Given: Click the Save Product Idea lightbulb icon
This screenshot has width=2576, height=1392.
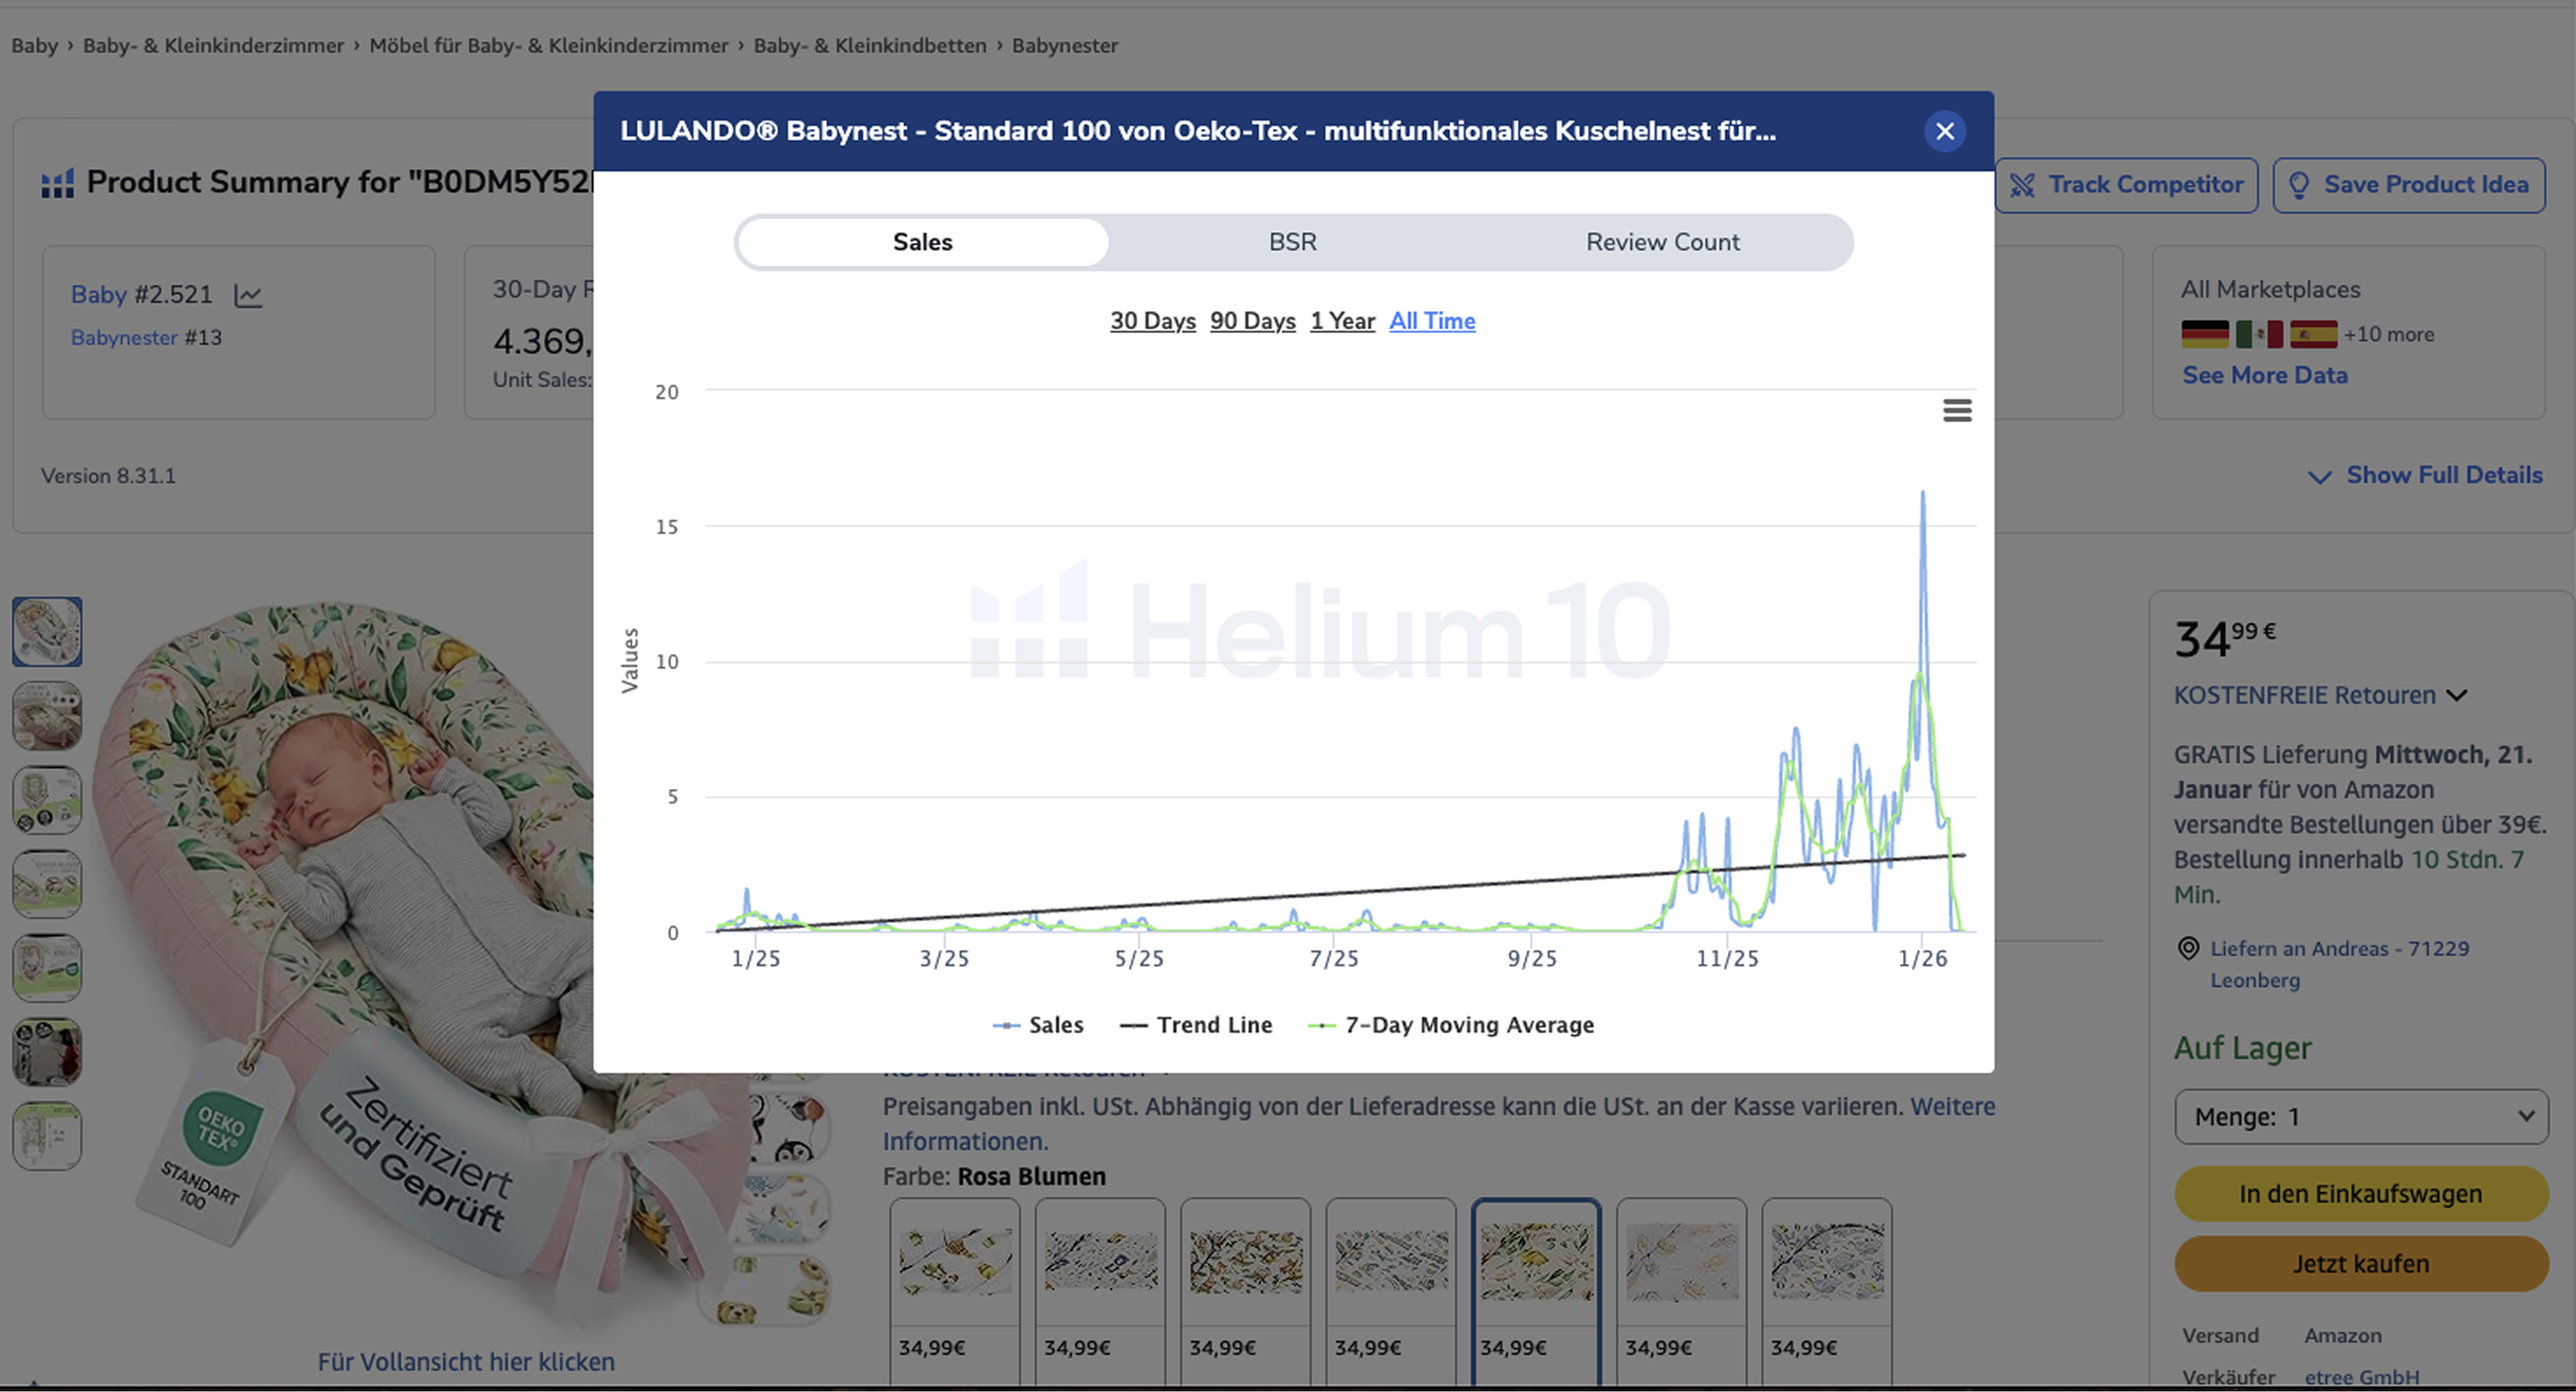Looking at the screenshot, I should tap(2298, 185).
